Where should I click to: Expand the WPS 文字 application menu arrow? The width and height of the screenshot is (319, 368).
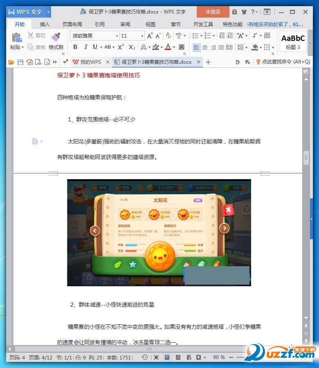tap(48, 12)
